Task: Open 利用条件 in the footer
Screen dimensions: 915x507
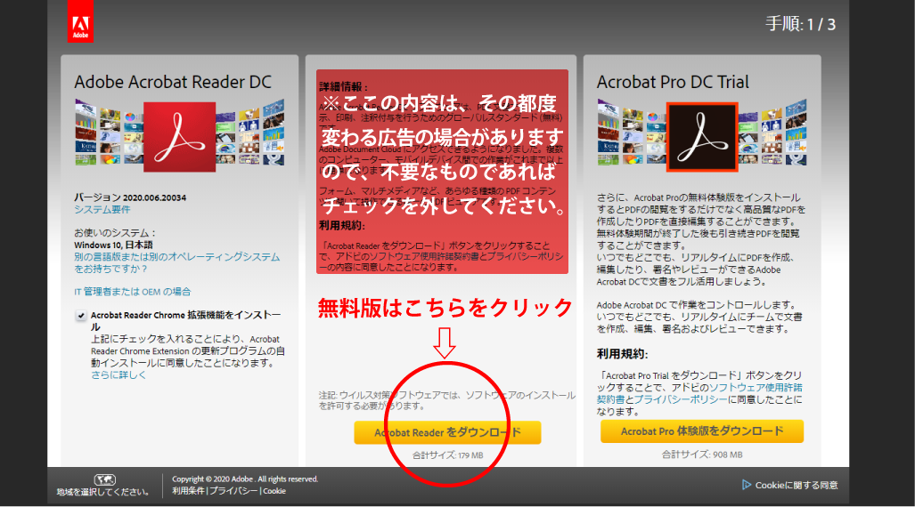Action: pos(189,490)
